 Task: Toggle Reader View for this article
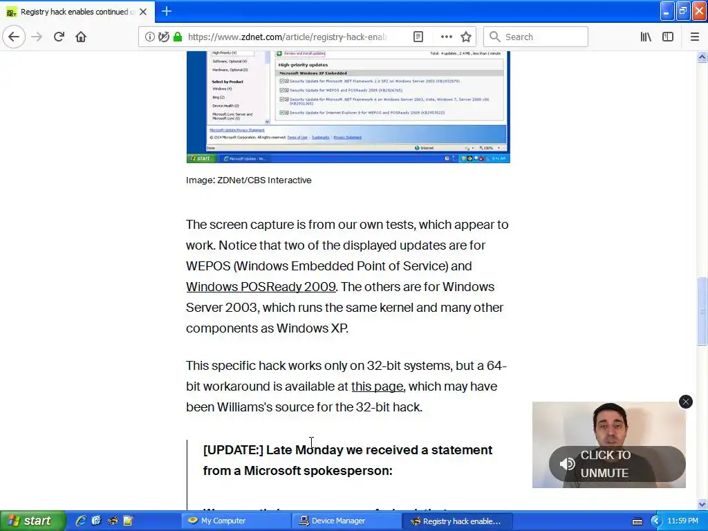click(x=418, y=37)
